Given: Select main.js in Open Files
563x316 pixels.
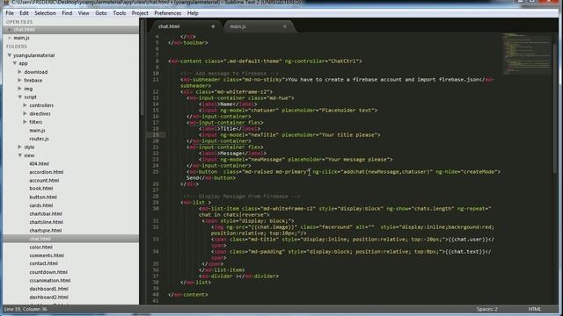Looking at the screenshot, I should click(21, 38).
